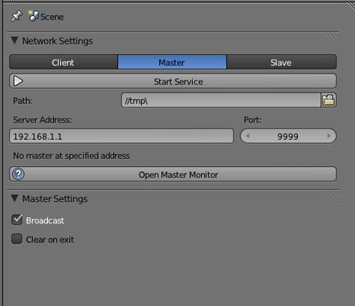Decrease Port value with left arrow
This screenshot has height=306, width=355.
[248, 136]
